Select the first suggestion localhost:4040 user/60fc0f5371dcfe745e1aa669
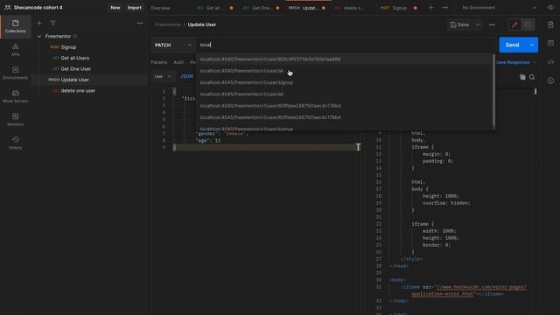 point(344,59)
